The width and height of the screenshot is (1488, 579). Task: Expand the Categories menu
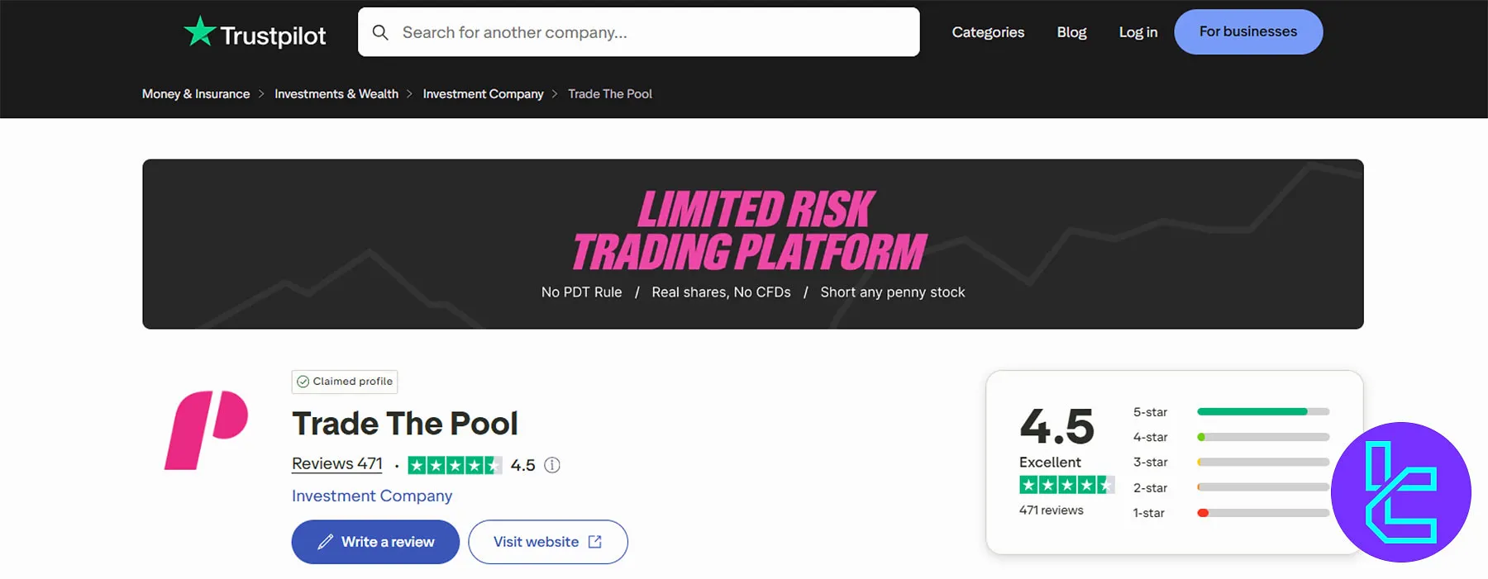pyautogui.click(x=988, y=31)
